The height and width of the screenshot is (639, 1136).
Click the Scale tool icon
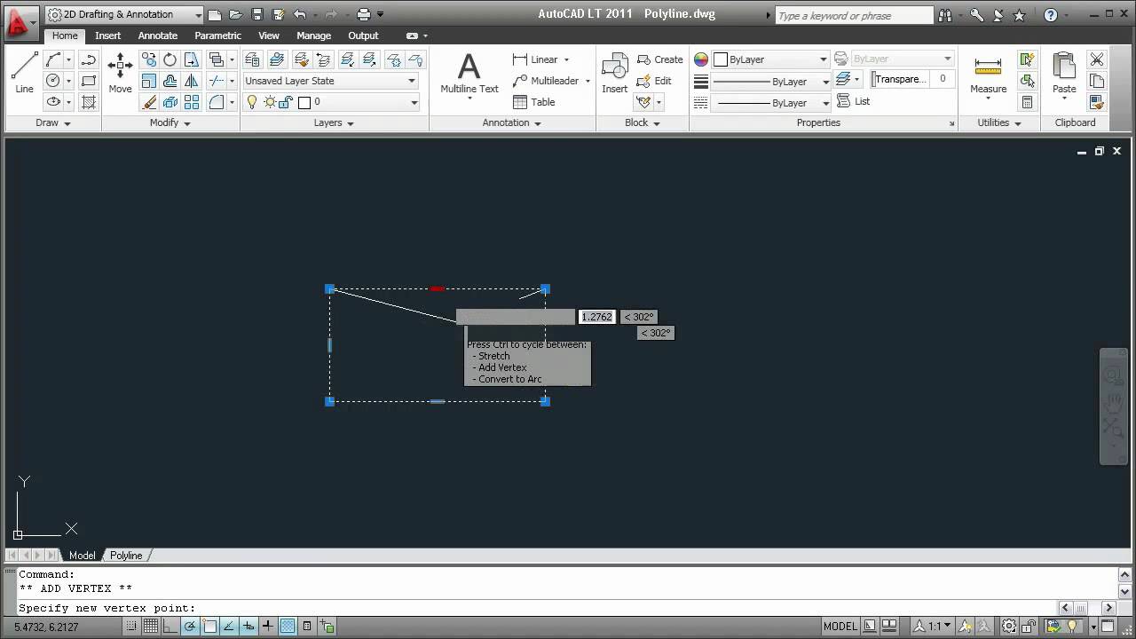(x=148, y=81)
